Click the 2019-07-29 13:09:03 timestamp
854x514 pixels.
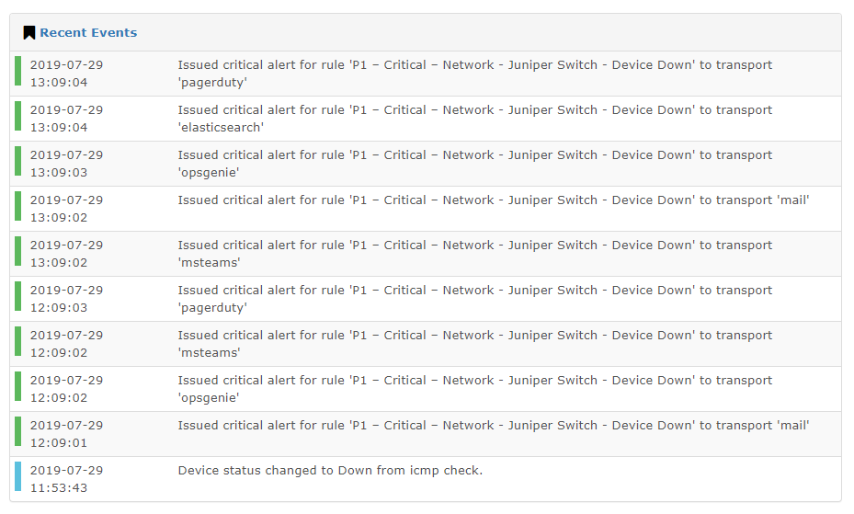pyautogui.click(x=66, y=164)
